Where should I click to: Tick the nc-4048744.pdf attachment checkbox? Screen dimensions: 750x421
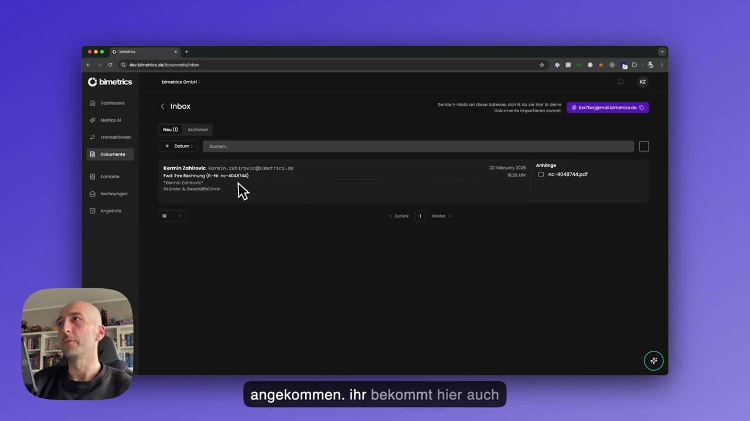(541, 174)
